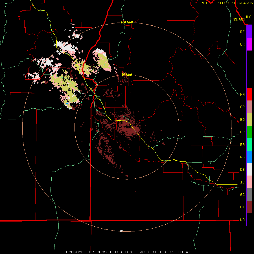Click the BI brown legend swatch
This screenshot has width=254, height=254.
[249, 207]
